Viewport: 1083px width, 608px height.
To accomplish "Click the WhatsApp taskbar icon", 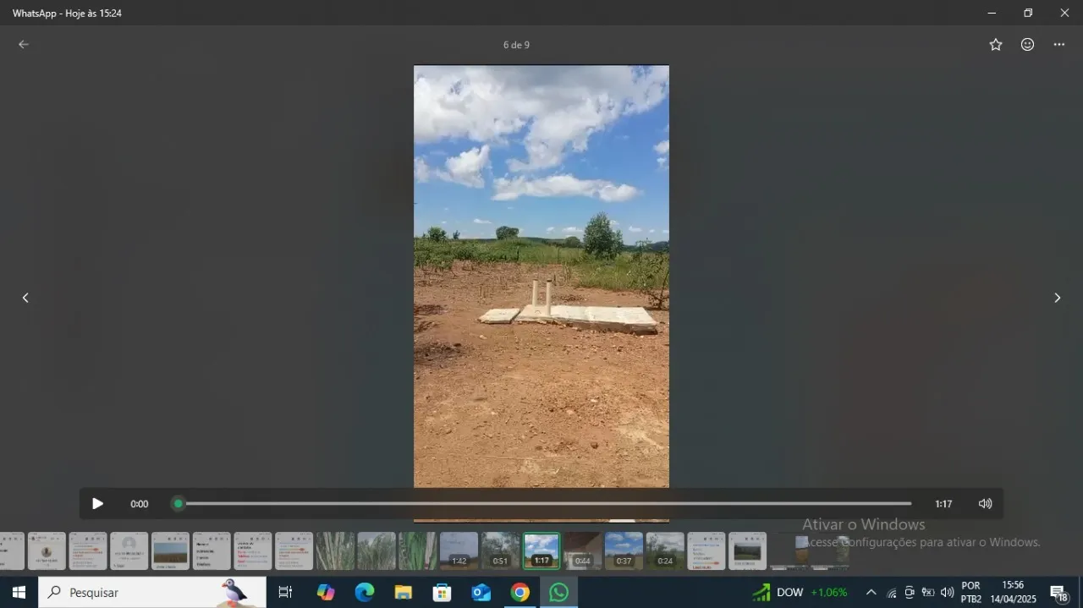I will [x=559, y=592].
